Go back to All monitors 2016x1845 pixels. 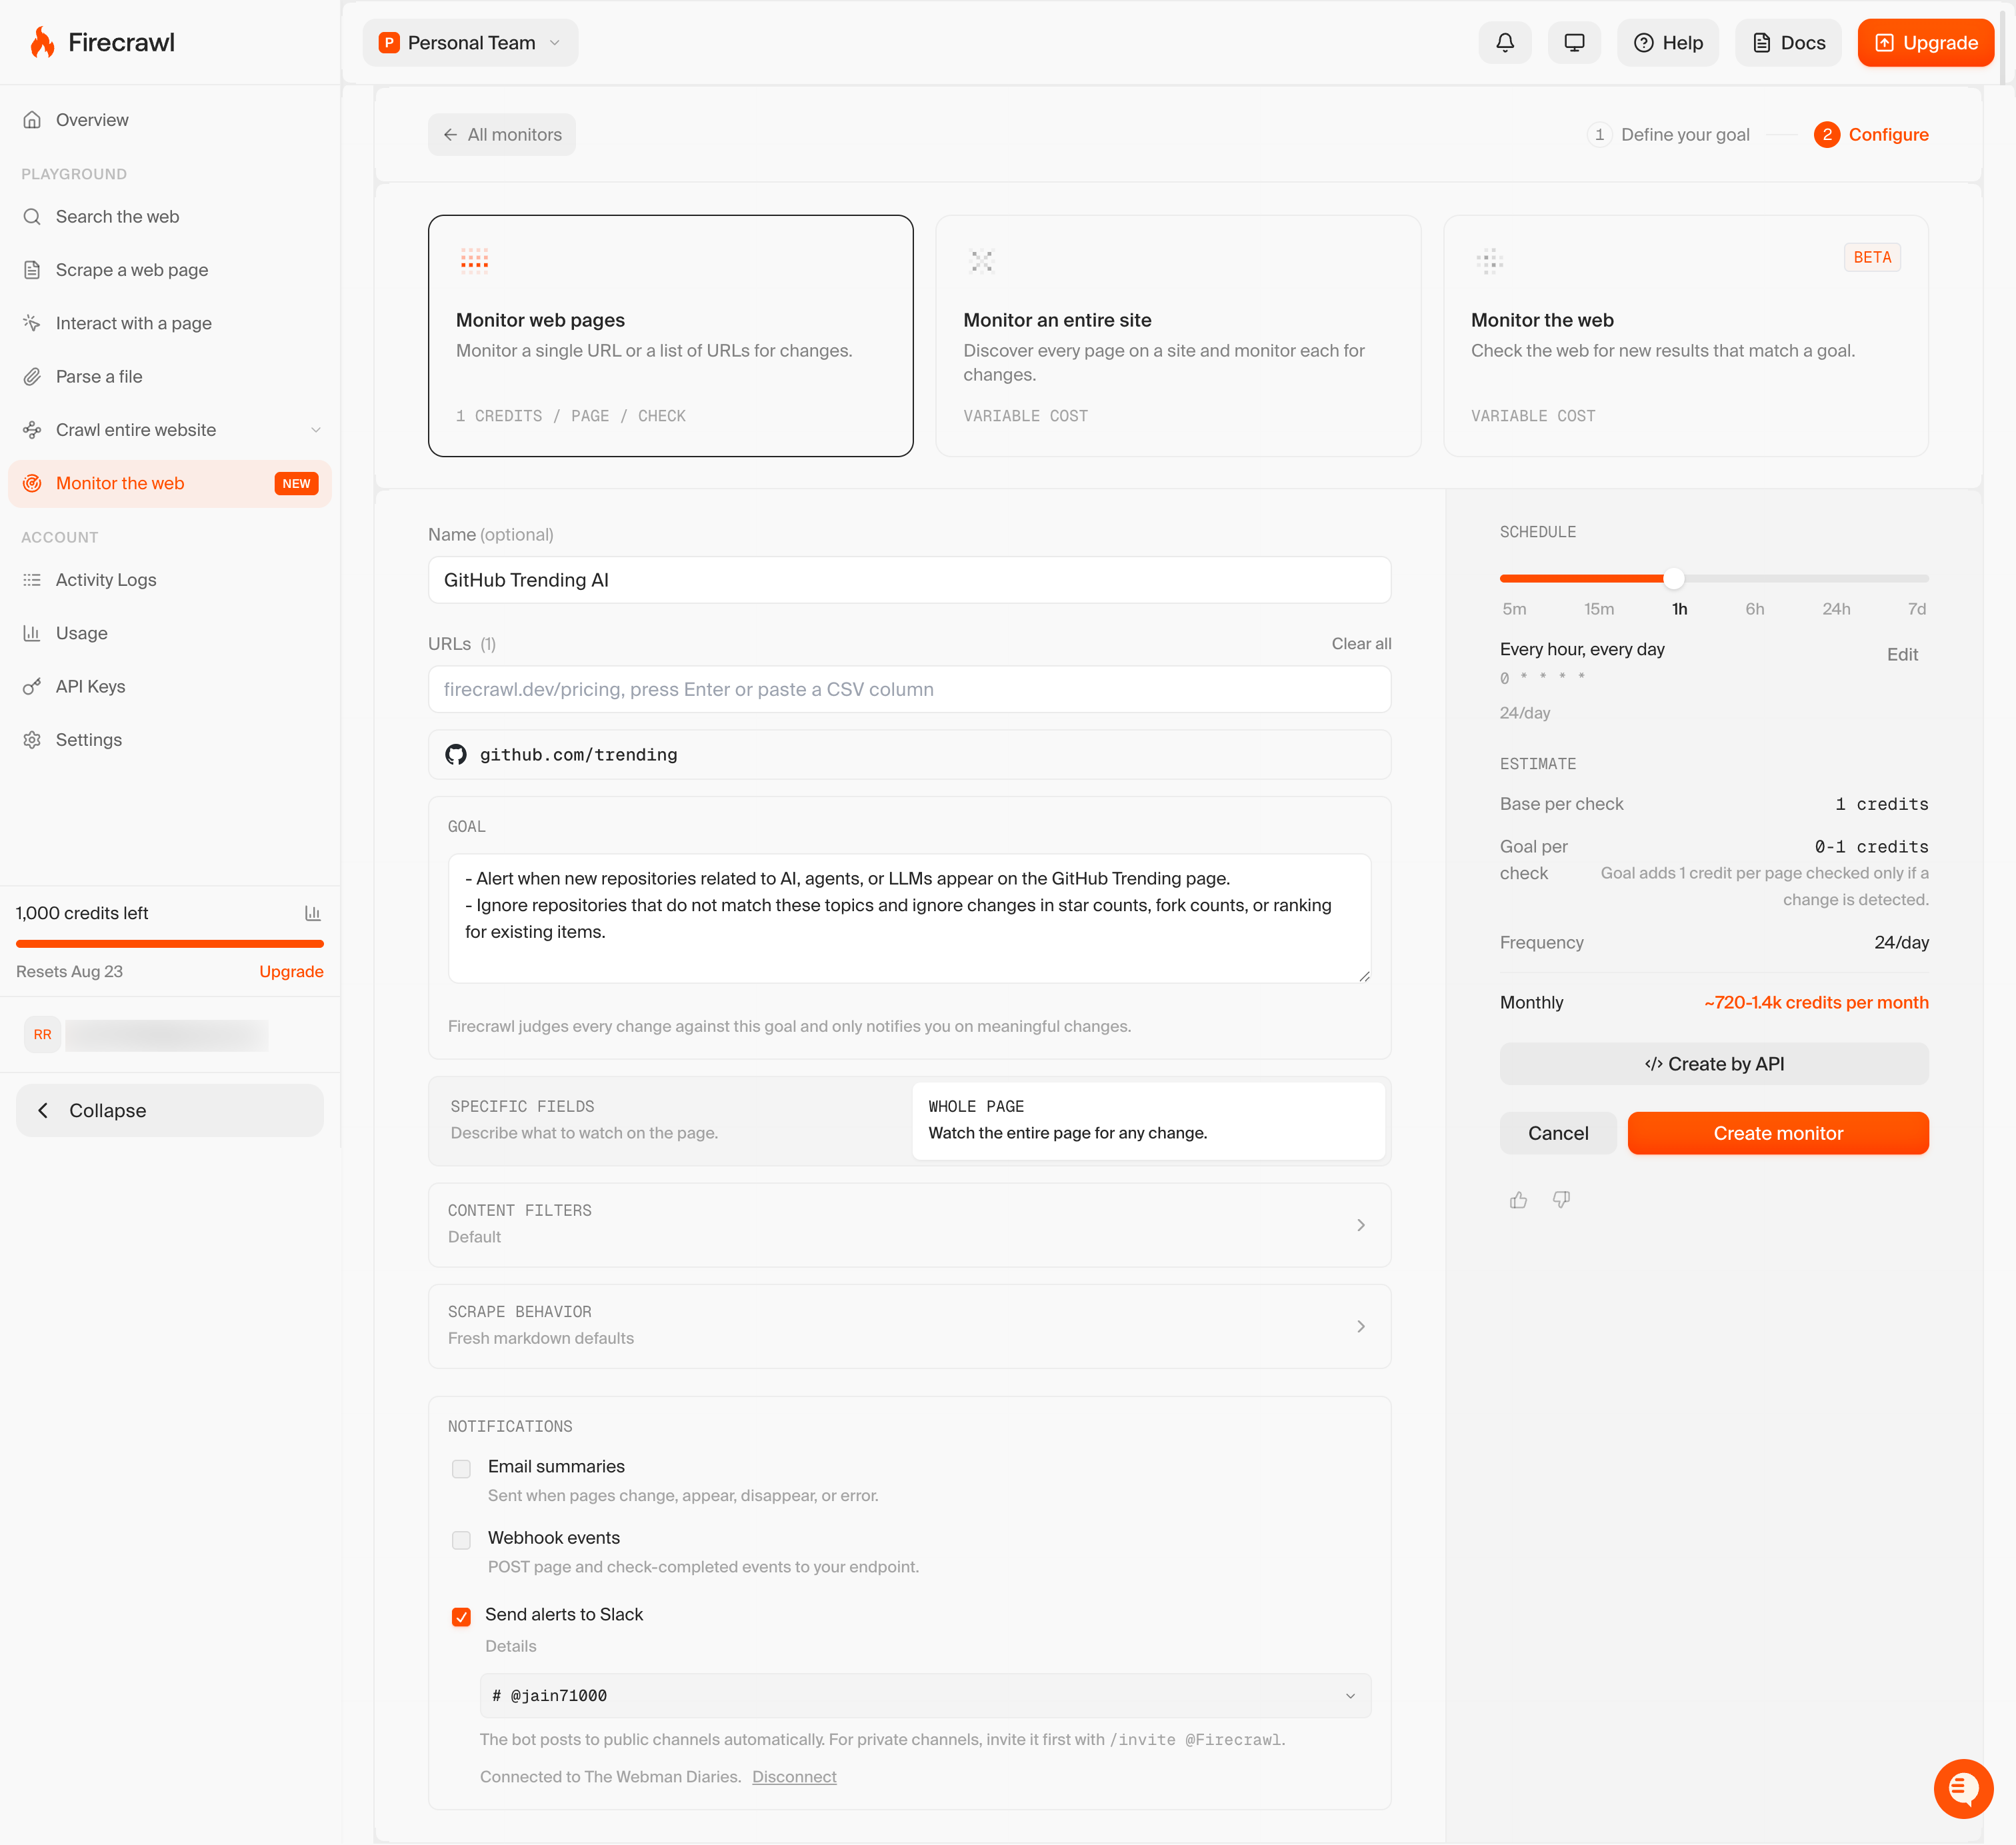502,135
